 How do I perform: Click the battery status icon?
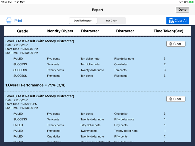click(x=191, y=2)
